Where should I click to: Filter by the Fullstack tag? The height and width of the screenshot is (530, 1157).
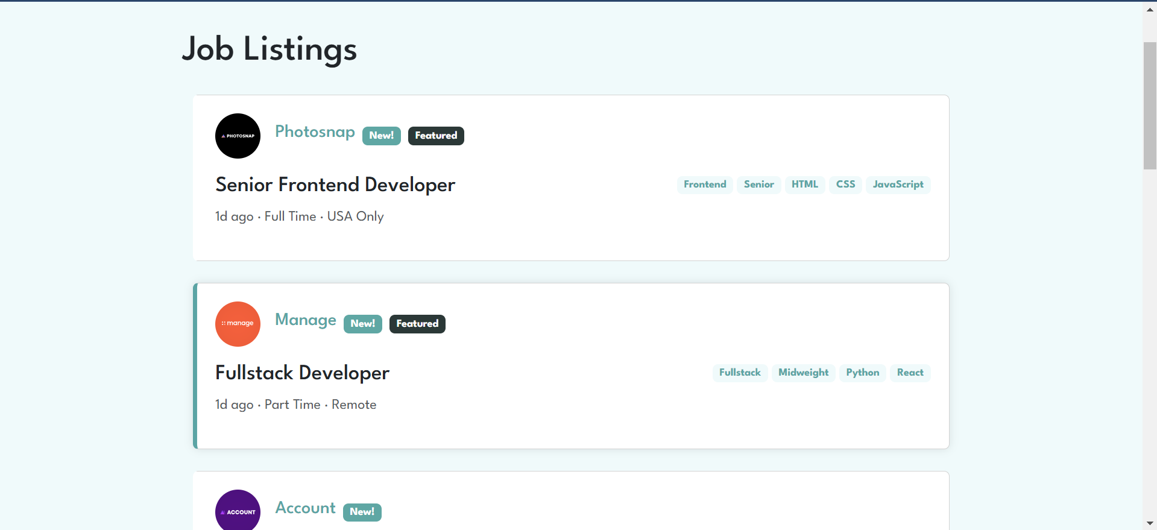(740, 373)
